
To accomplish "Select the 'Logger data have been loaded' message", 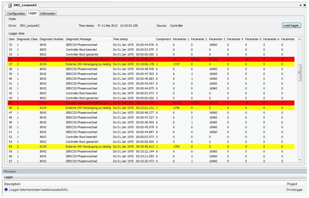I will 39,190.
